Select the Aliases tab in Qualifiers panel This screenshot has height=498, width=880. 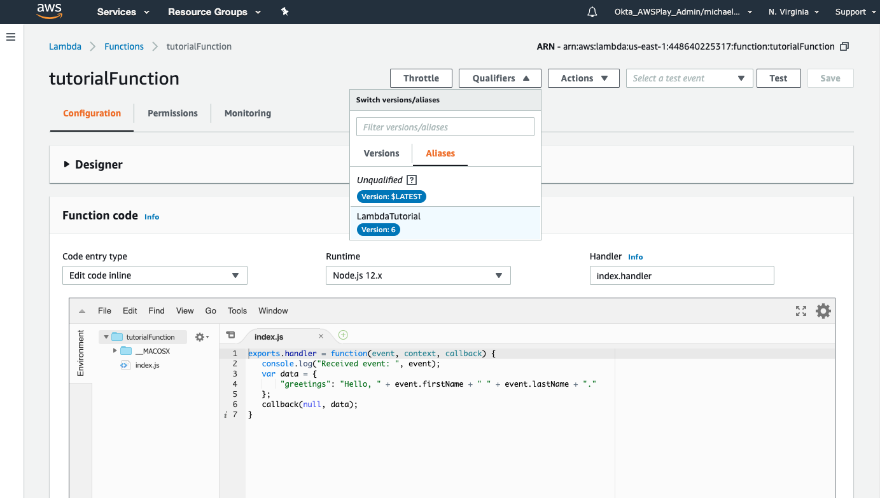coord(440,153)
